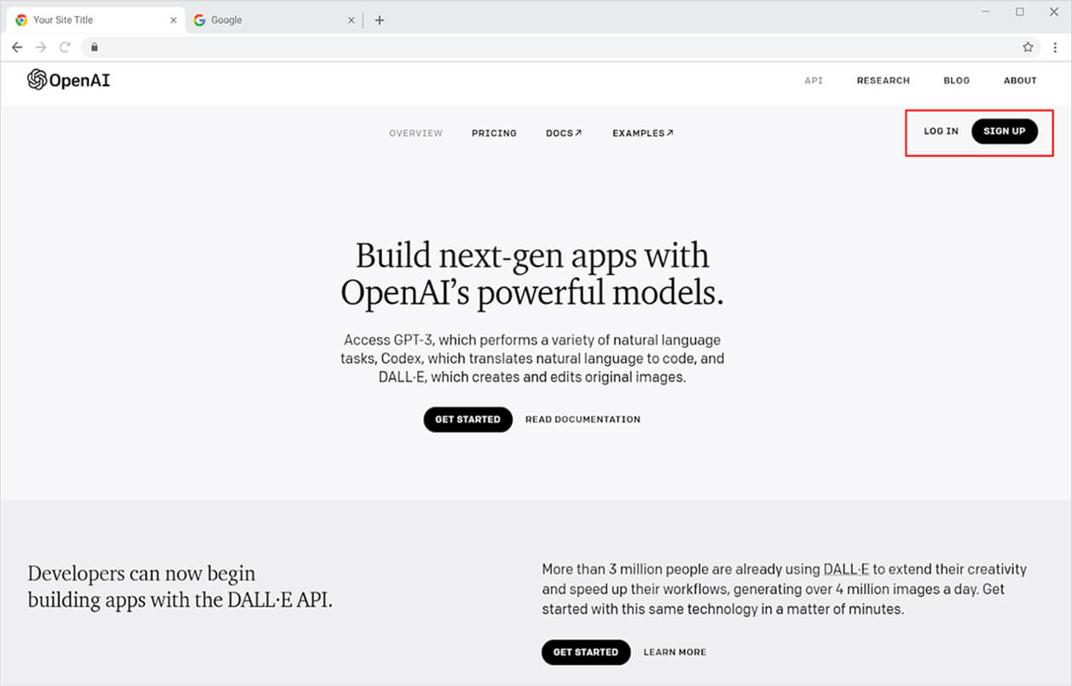Select the Pricing sub-navigation link
Viewport: 1072px width, 686px height.
494,133
